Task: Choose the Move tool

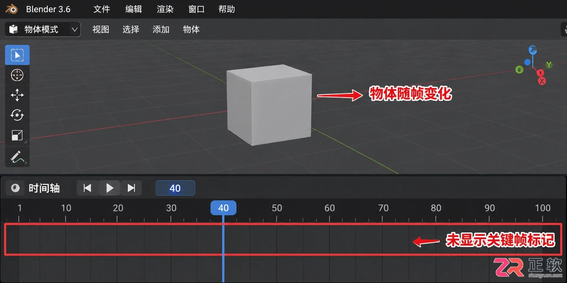Action: click(x=17, y=95)
